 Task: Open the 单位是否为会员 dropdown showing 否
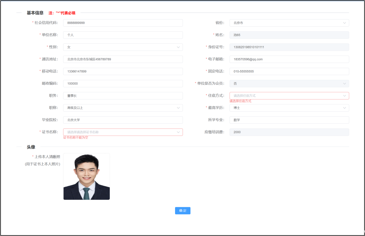click(289, 83)
